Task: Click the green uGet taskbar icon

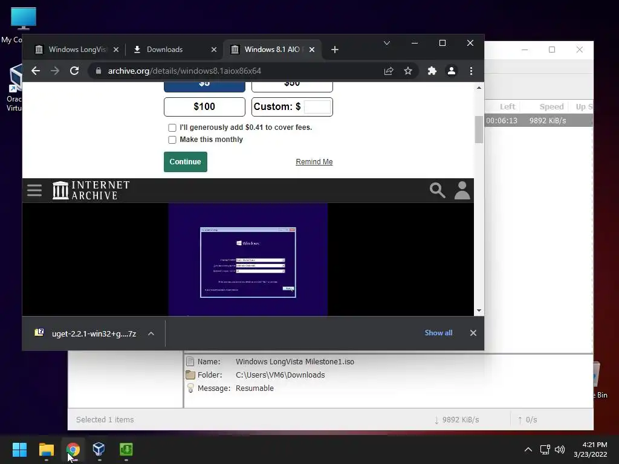Action: (x=126, y=449)
